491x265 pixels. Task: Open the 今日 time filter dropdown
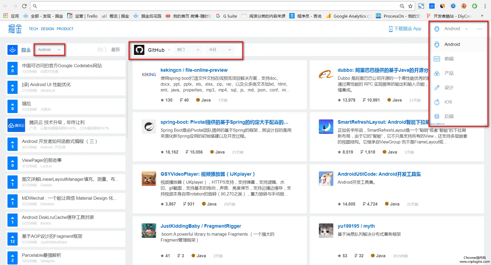(220, 50)
